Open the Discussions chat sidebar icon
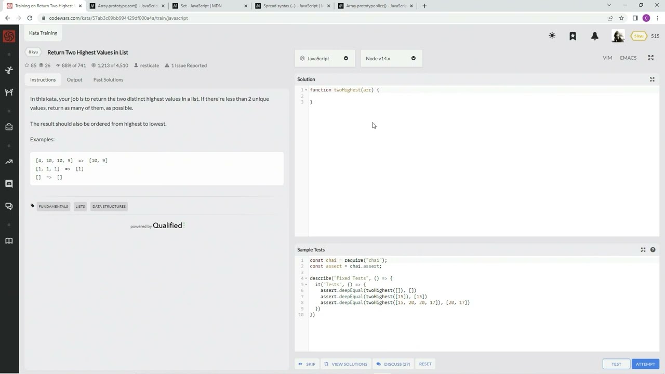 9,206
